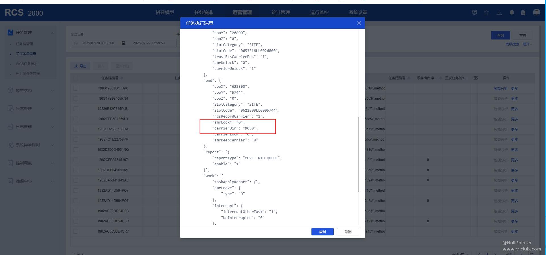The width and height of the screenshot is (546, 255).
Task: Check the box for row 198319088D15S9X
Action: 76,88
